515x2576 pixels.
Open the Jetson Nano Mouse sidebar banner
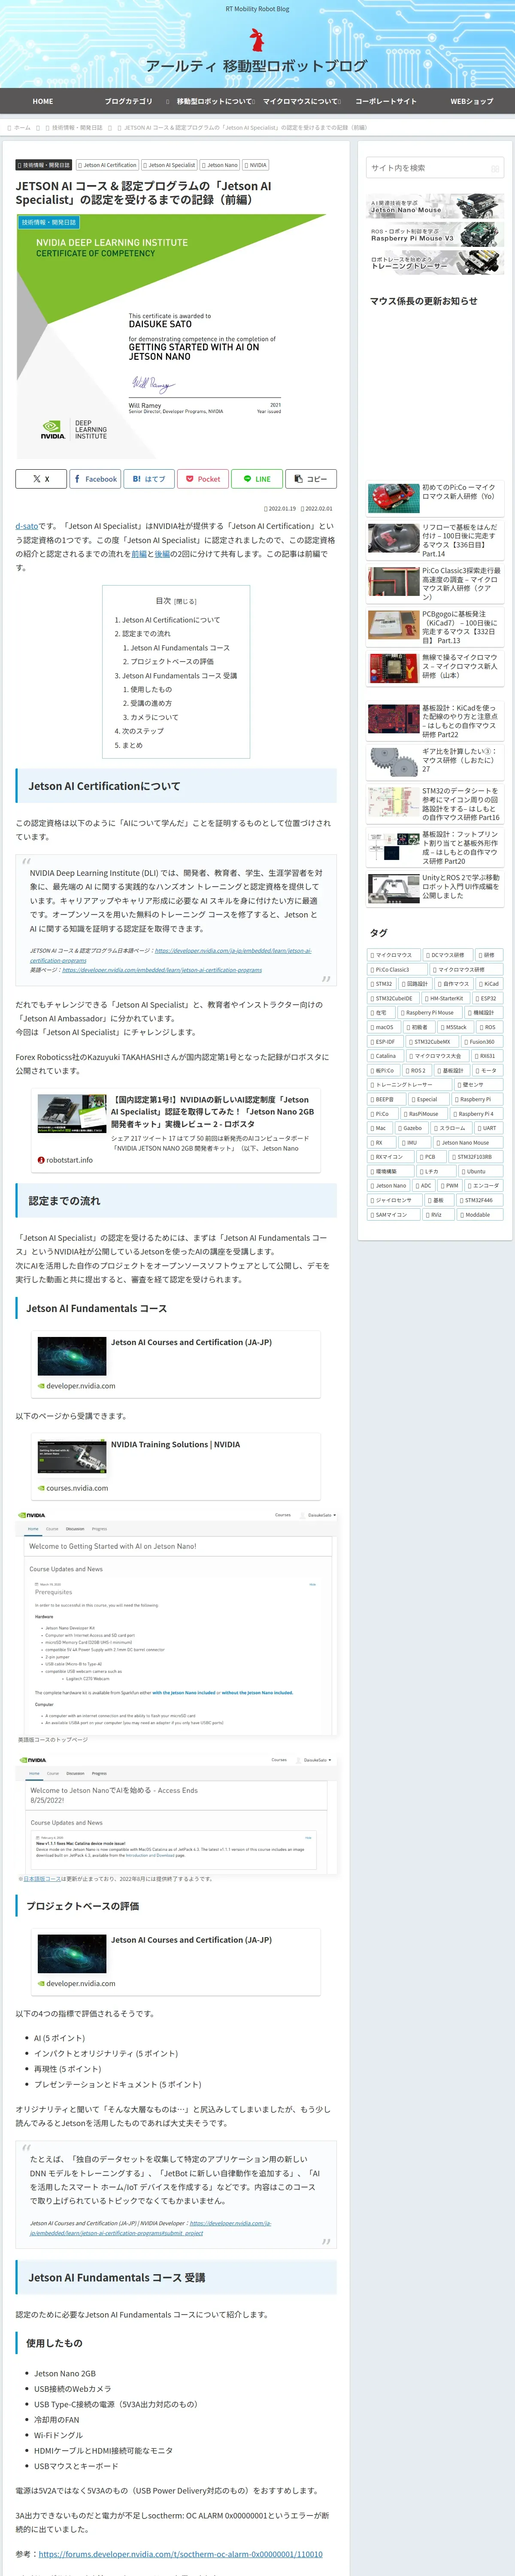pos(435,206)
